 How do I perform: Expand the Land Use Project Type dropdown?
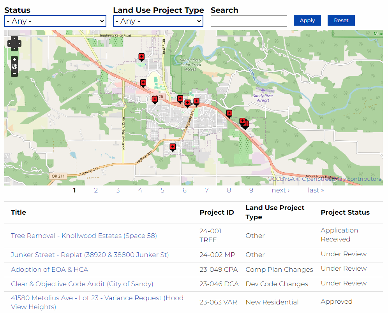(x=158, y=21)
